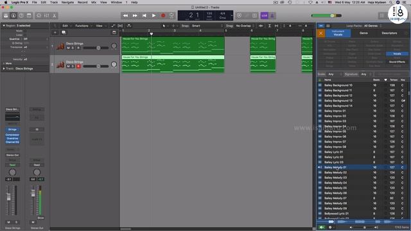Adjust track 1 volume slider
The image size is (411, 231).
(96, 48)
